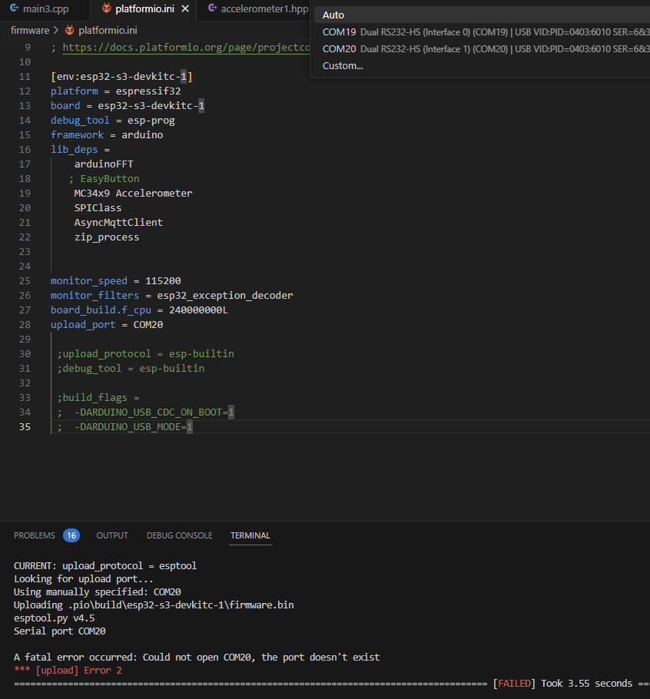Viewport: 650px width, 699px height.
Task: Click the framework = arduino line
Action: [x=107, y=135]
